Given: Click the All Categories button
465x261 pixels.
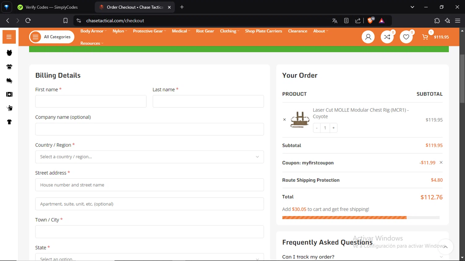Looking at the screenshot, I should (52, 37).
